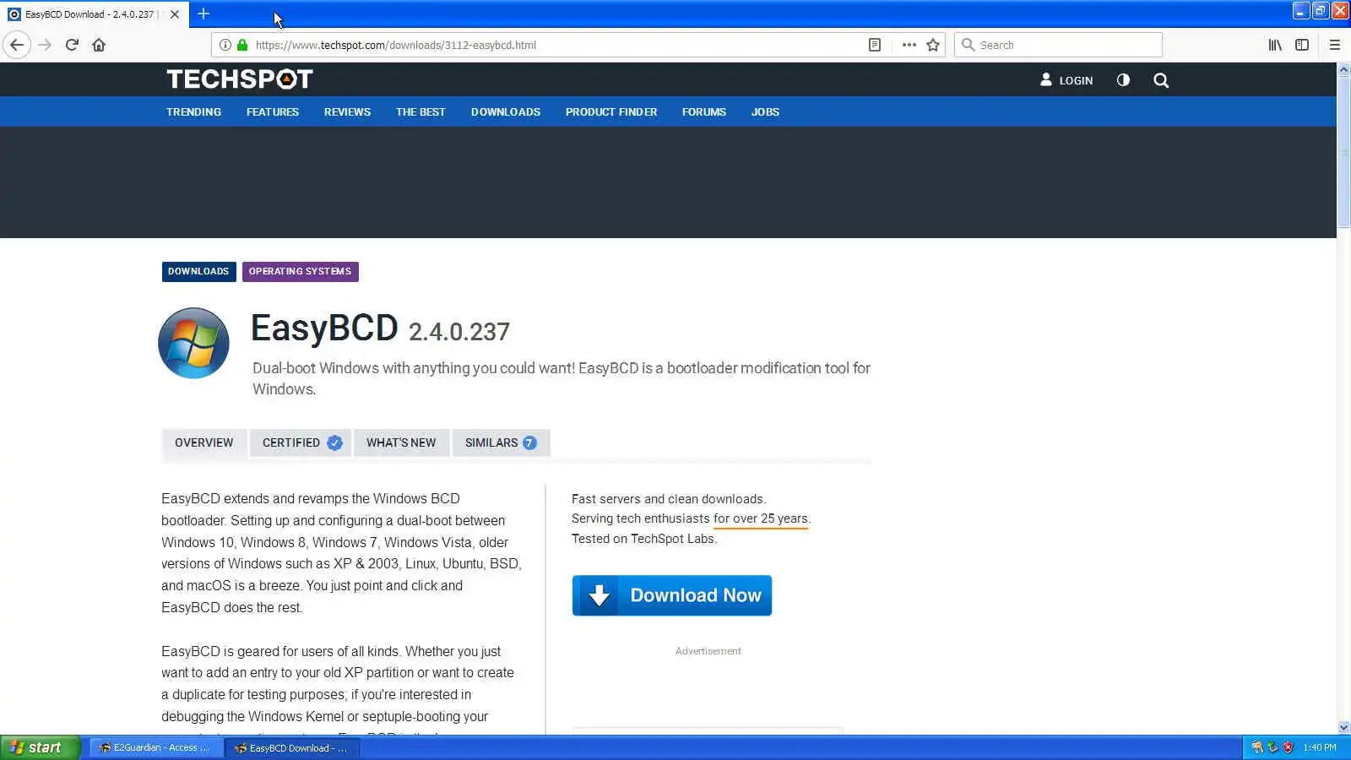Select the EasyBCD Download browser tab
1351x760 pixels.
pos(94,14)
